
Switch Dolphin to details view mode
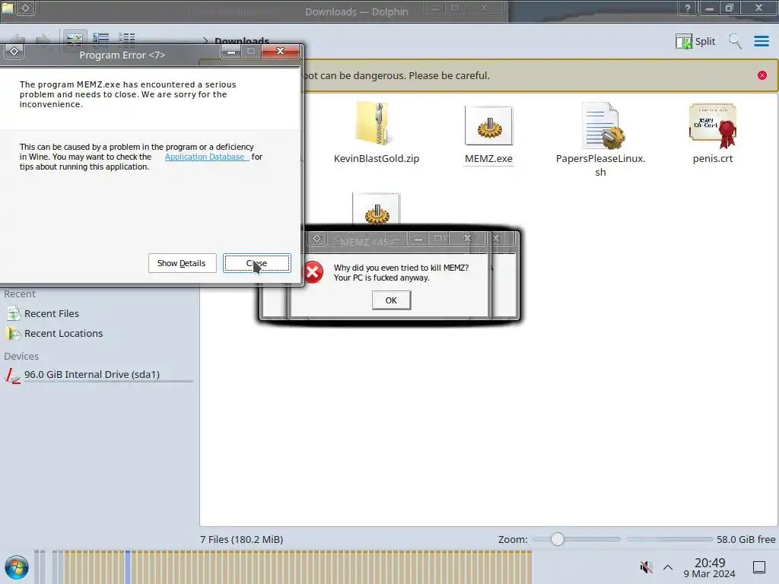(127, 40)
